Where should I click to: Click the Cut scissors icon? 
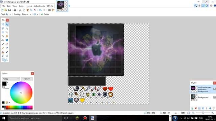20,10
